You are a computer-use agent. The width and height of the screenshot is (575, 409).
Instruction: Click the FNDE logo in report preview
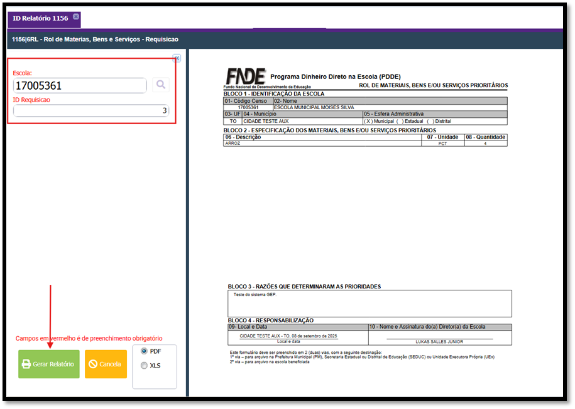point(245,77)
